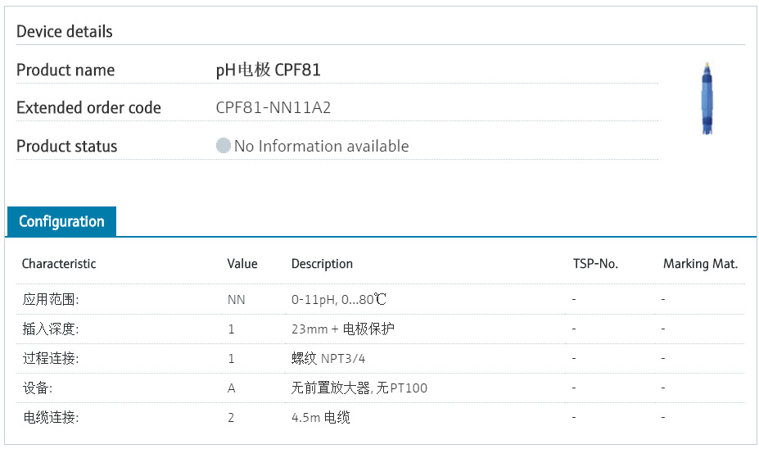759x449 pixels.
Task: Click the 4.5m 电缆 description text
Action: (321, 418)
